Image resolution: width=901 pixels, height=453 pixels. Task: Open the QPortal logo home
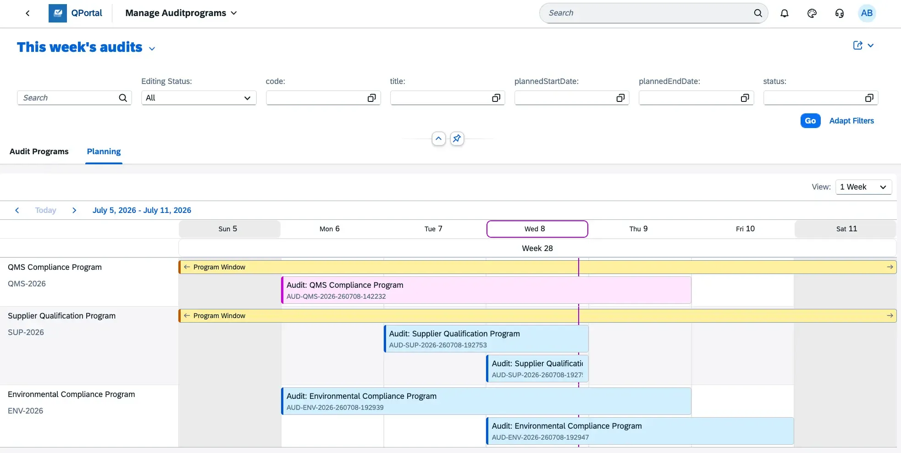(x=58, y=13)
